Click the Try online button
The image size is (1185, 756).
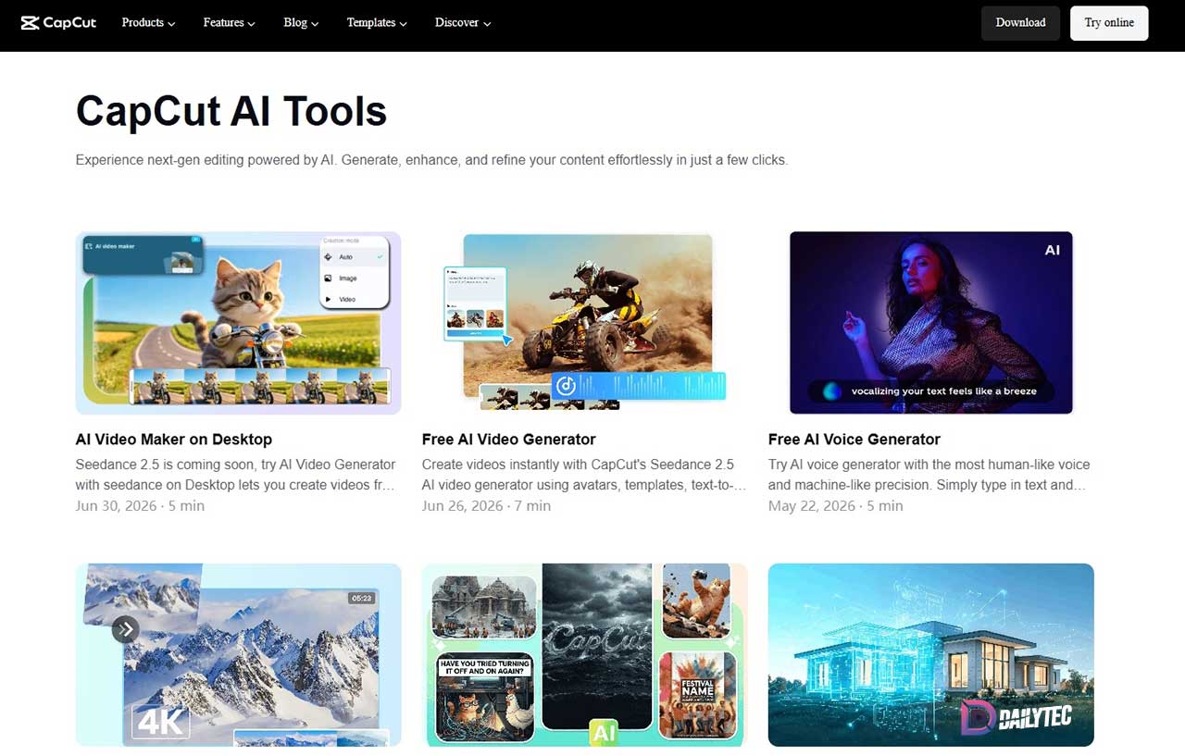coord(1109,23)
